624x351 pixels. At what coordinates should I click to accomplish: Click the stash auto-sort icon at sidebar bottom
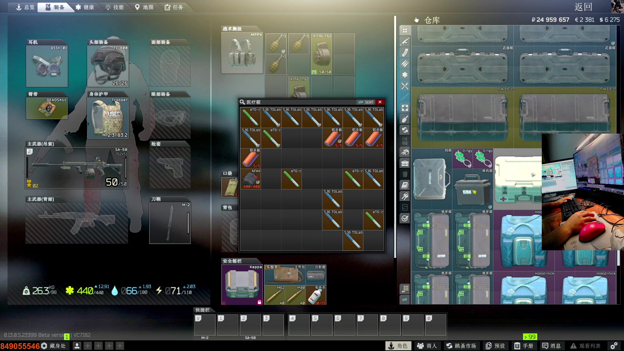(405, 300)
